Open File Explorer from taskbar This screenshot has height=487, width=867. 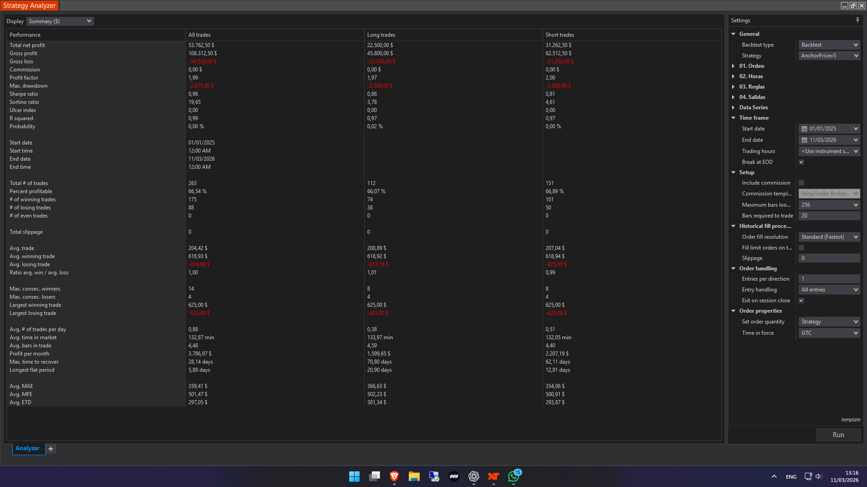[414, 477]
